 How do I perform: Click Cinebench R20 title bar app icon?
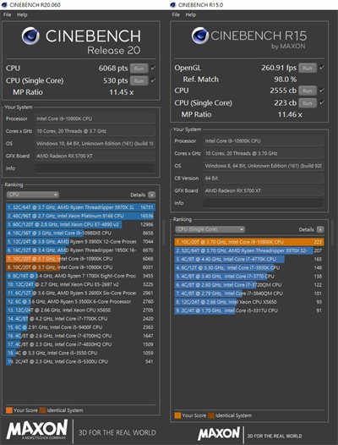click(x=4, y=5)
